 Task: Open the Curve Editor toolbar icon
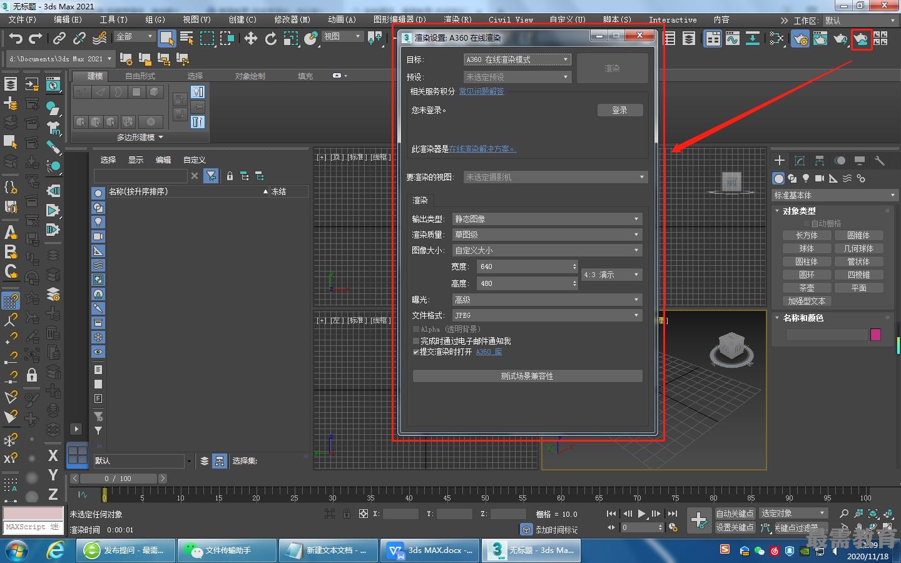click(x=733, y=39)
